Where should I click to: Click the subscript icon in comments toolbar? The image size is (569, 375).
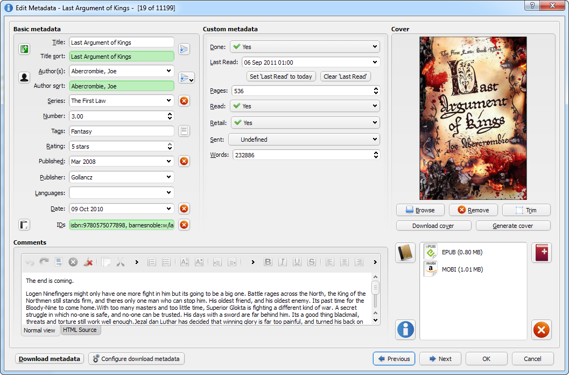coord(199,262)
